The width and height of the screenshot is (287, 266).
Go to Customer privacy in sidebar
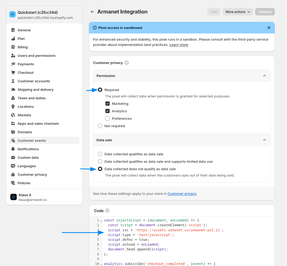click(x=32, y=174)
